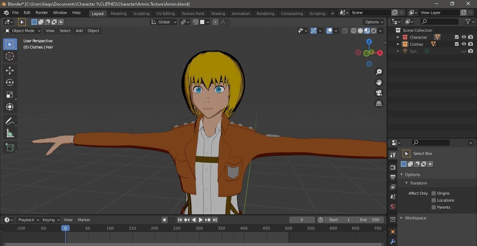
Task: Enable the Origins checkbox under Affect Only
Action: 434,193
